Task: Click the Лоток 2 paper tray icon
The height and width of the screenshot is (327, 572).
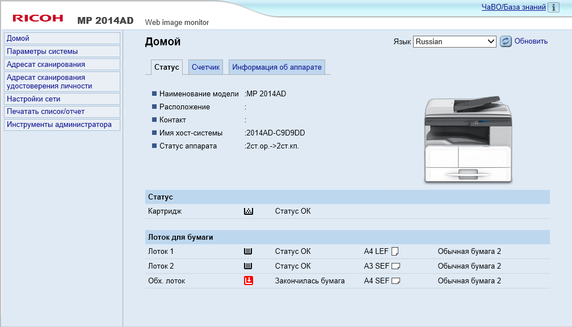Action: click(248, 266)
